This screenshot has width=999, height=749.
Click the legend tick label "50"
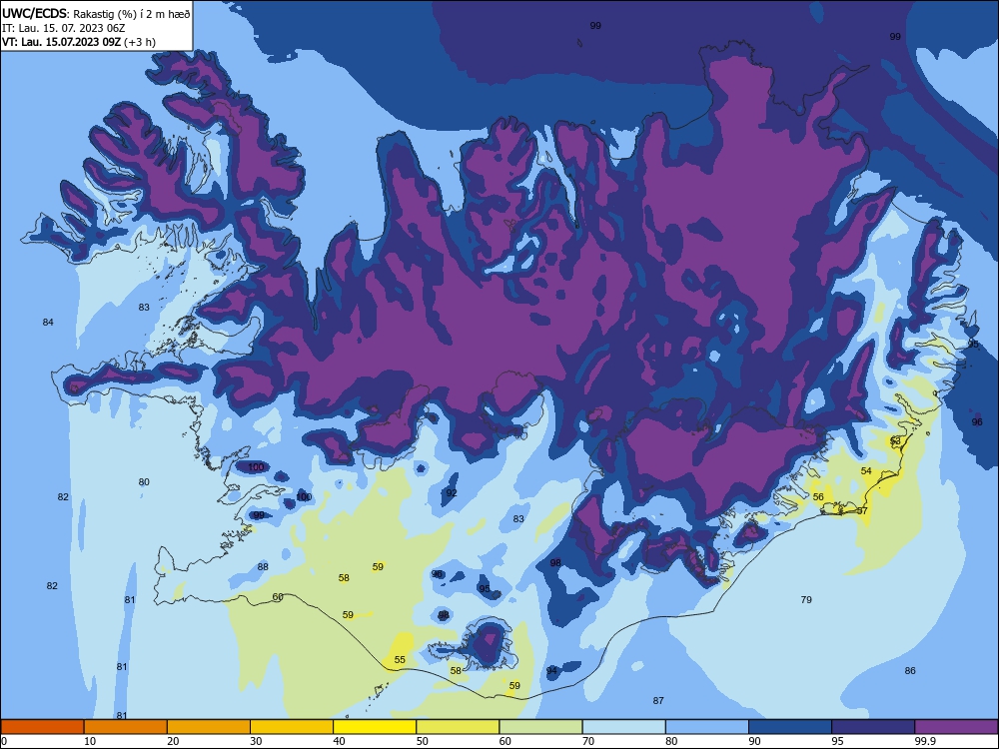pyautogui.click(x=422, y=741)
